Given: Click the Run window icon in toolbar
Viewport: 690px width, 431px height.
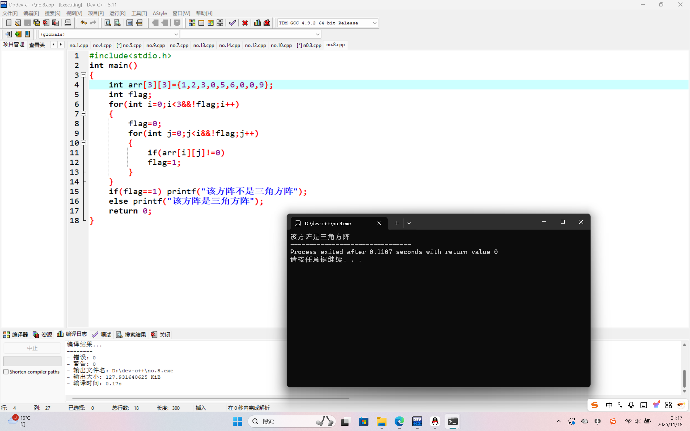Looking at the screenshot, I should click(201, 23).
